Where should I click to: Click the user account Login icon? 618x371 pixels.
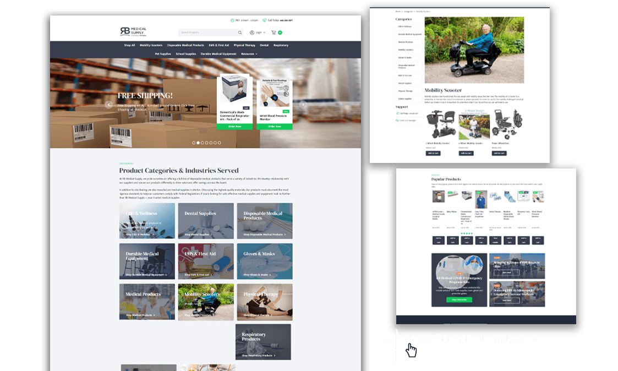[252, 32]
